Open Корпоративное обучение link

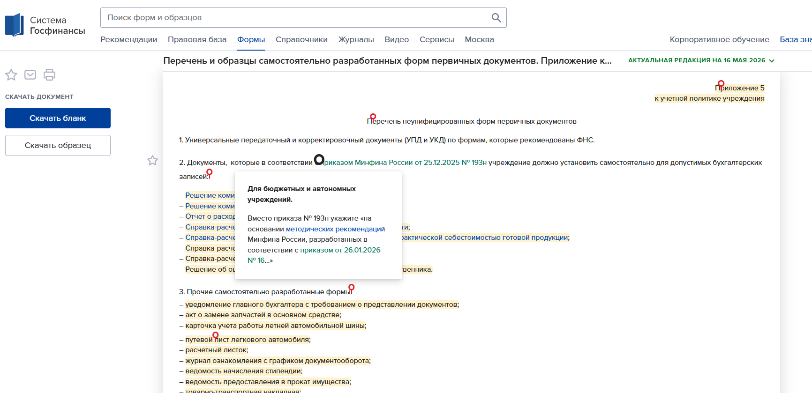pos(719,40)
